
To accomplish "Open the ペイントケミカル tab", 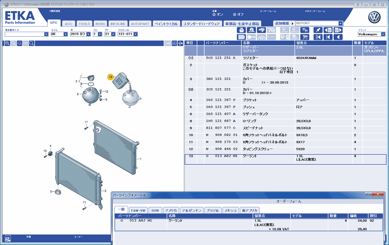I will click(166, 24).
